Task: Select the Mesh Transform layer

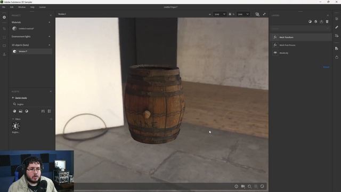Action: point(301,37)
